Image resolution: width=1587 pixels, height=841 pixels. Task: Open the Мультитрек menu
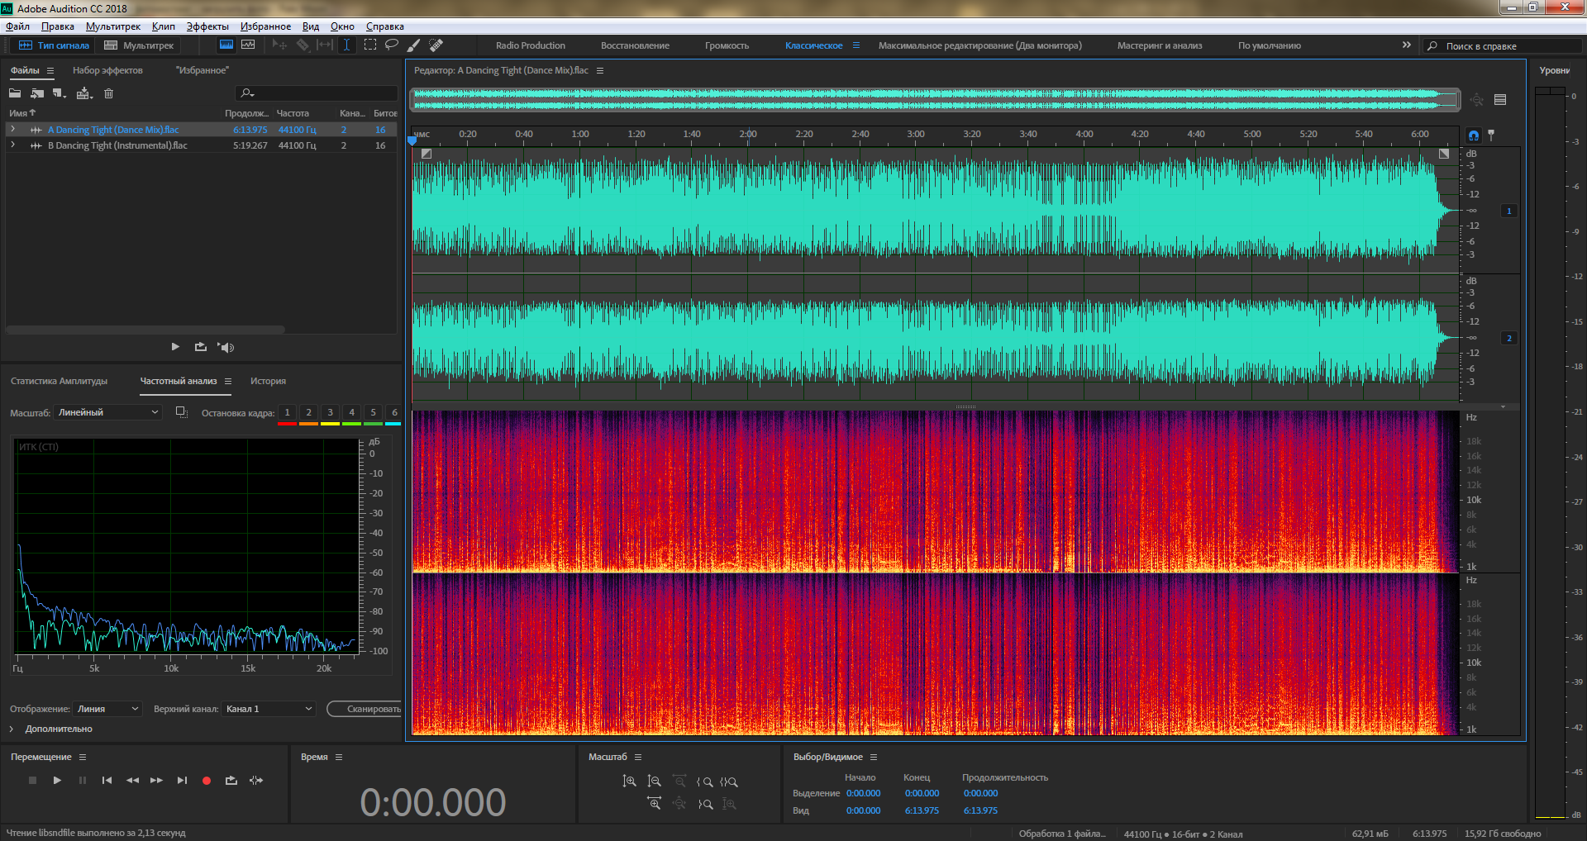click(x=113, y=26)
